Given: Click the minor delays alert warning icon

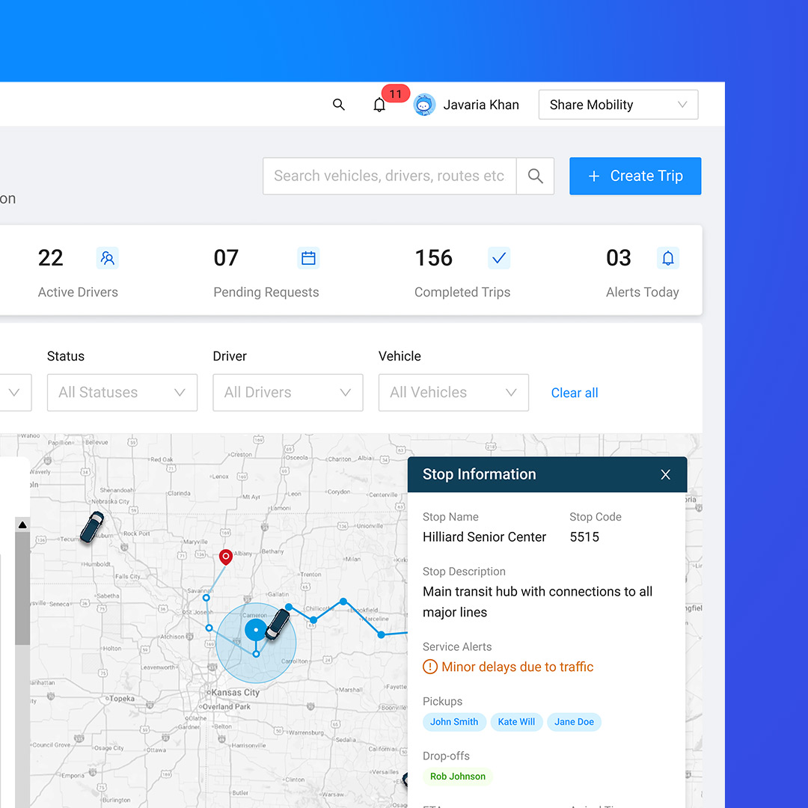Looking at the screenshot, I should pos(429,667).
